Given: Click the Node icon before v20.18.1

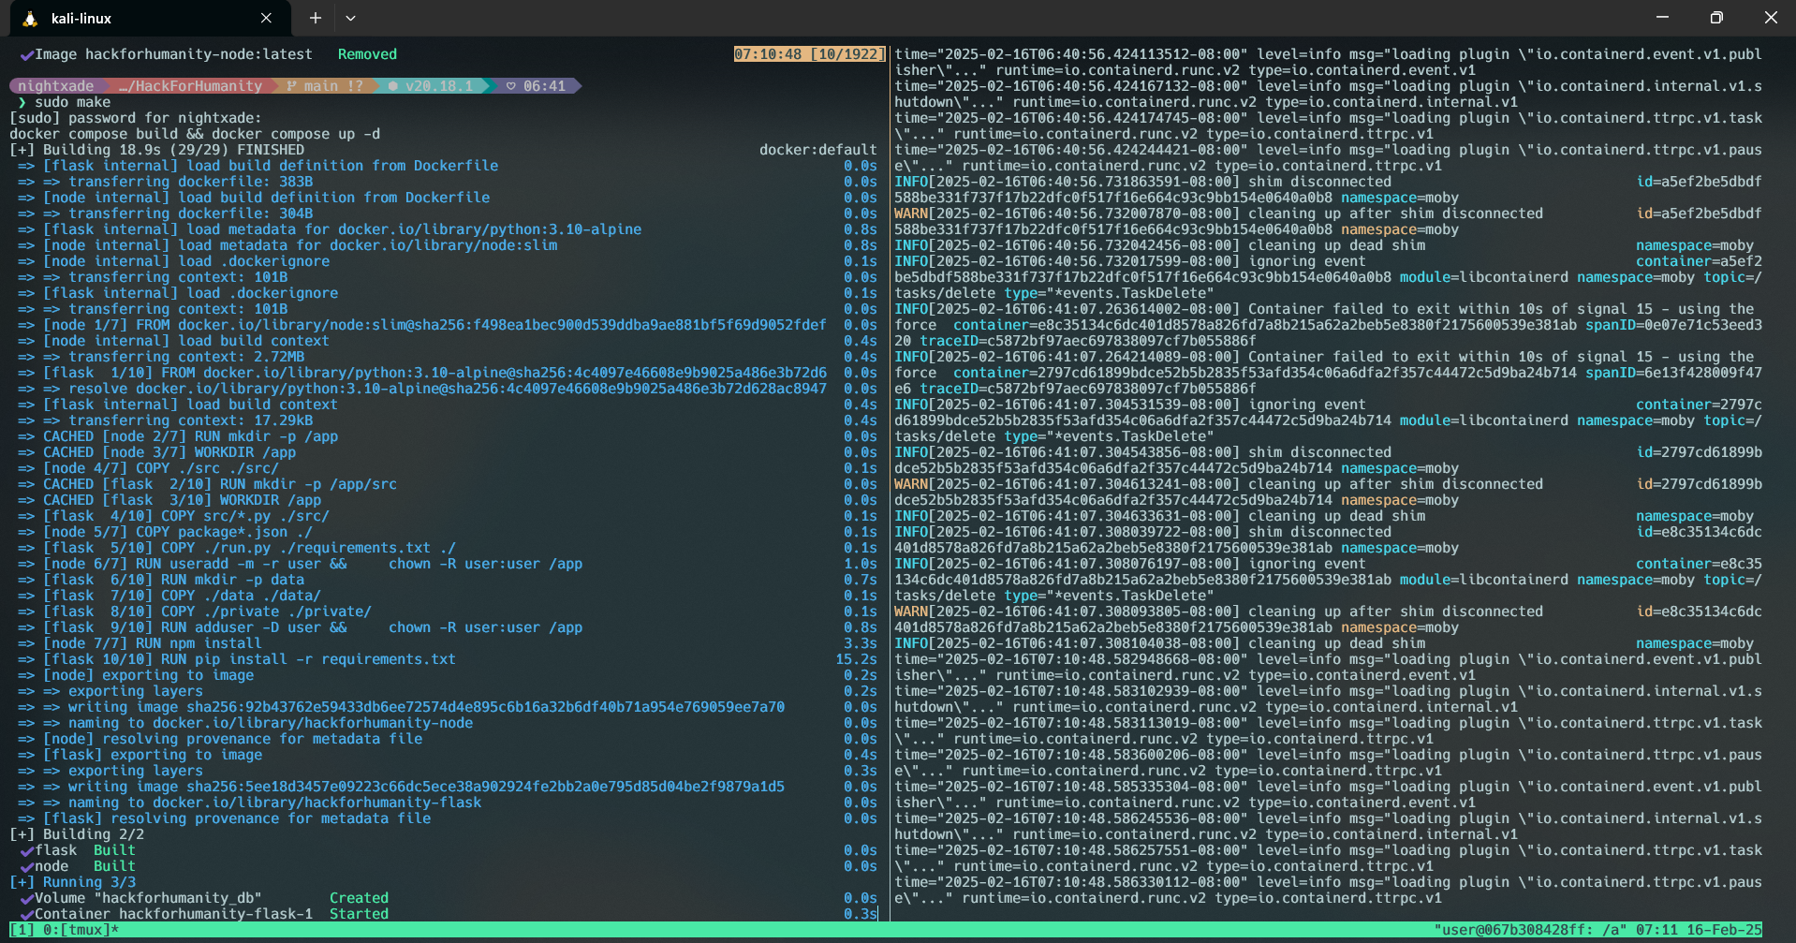Looking at the screenshot, I should click(393, 86).
